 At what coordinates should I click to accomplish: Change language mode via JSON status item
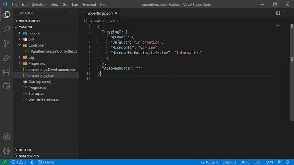coord(269,162)
